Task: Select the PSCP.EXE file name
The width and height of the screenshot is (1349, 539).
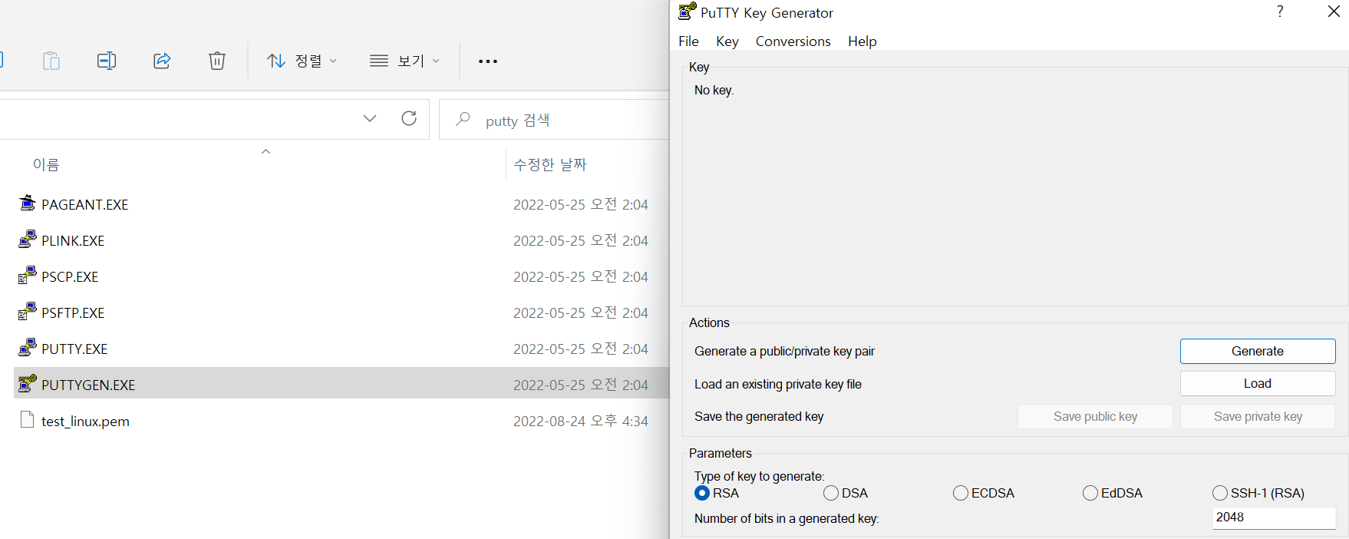Action: [70, 277]
